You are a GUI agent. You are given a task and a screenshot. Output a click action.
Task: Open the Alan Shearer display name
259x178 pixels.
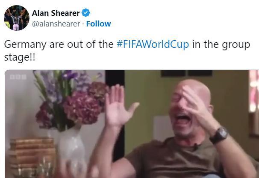[x=56, y=13]
